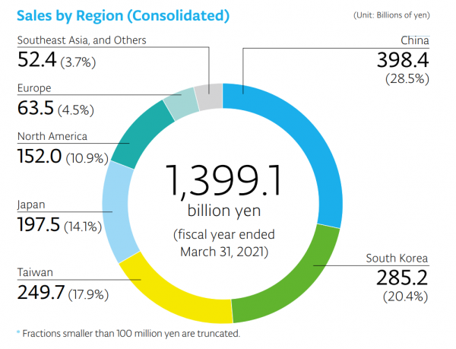This screenshot has height=349, width=456.
Task: Click the 'China' region label
Action: click(x=415, y=40)
